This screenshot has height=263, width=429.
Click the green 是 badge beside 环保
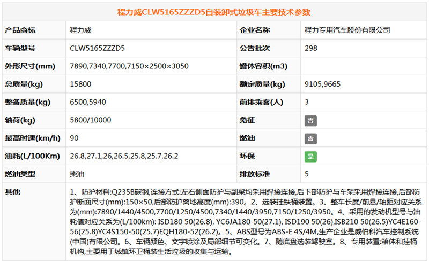(x=309, y=157)
